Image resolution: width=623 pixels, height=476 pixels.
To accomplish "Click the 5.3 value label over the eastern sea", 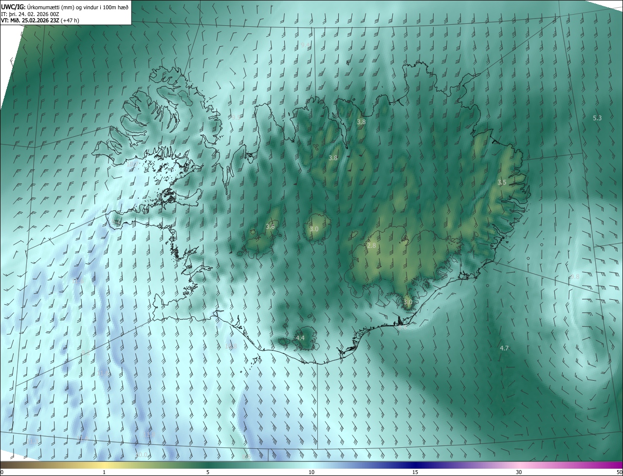I will tap(597, 118).
